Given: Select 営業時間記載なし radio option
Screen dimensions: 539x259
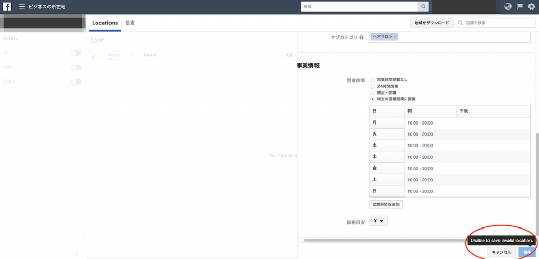Looking at the screenshot, I should (372, 79).
